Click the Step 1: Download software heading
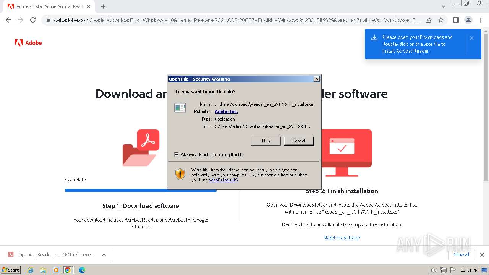This screenshot has height=275, width=489. pos(141,206)
